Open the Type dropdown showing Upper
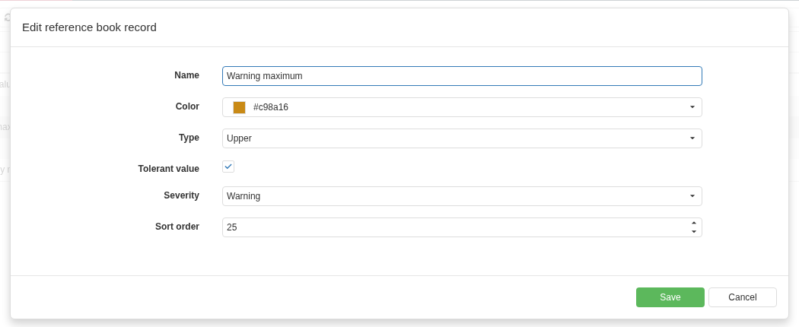799x327 pixels. (x=462, y=138)
